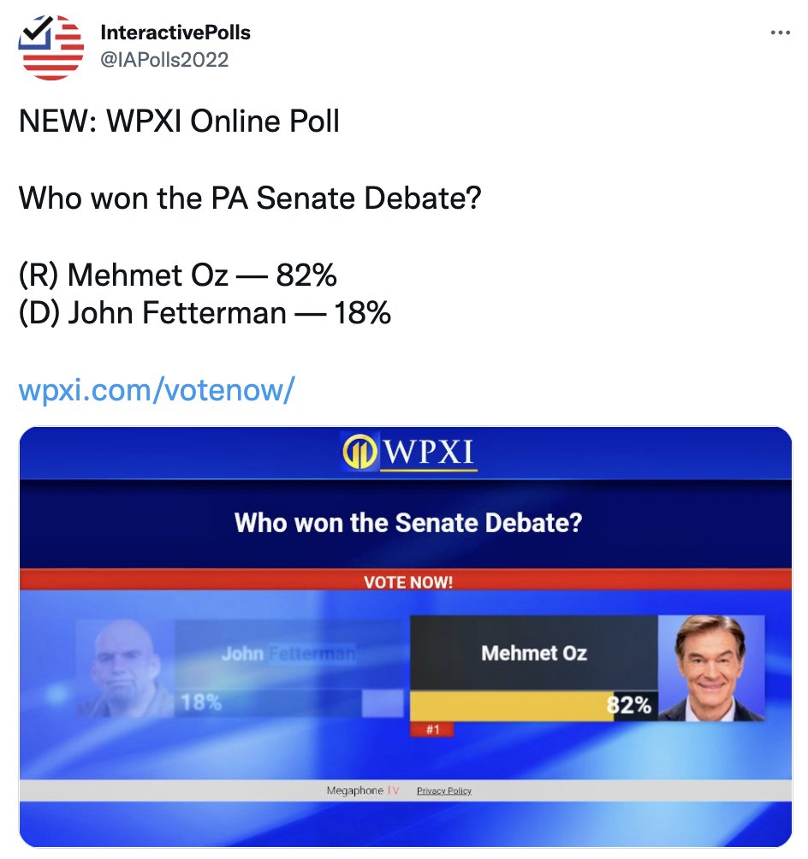
Task: Vote for John Fetterman option
Action: 289,653
